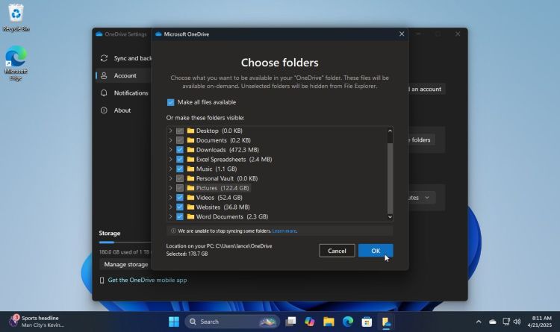
Task: Click the Downloads folder icon in the list
Action: click(190, 150)
